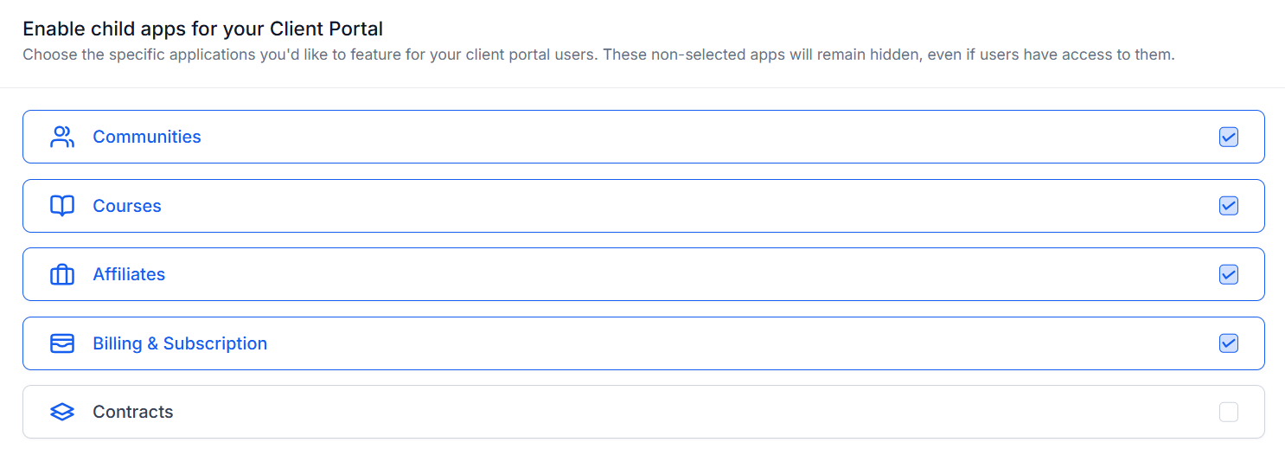Select the Communities label text
The height and width of the screenshot is (455, 1285).
tap(147, 137)
